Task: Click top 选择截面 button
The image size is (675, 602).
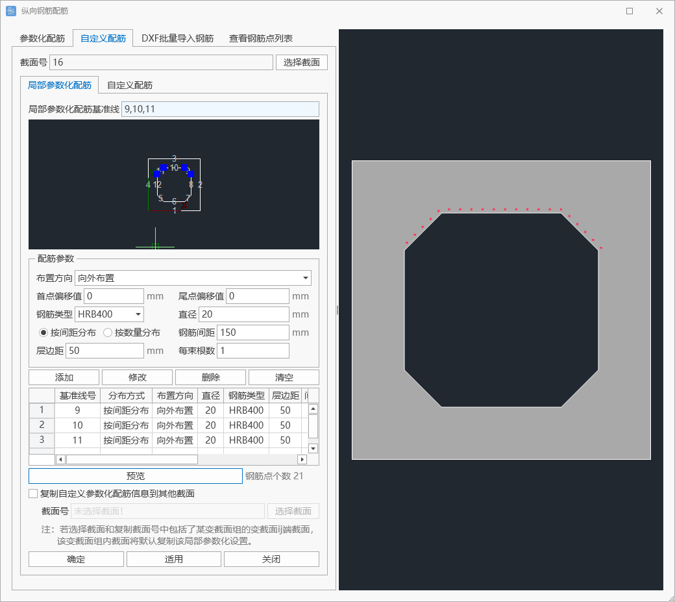Action: 301,62
